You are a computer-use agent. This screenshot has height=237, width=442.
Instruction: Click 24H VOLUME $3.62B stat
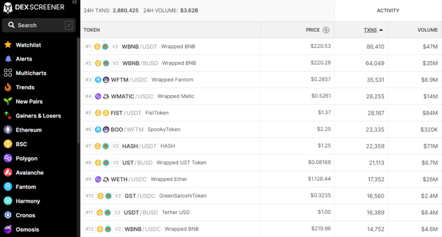tap(171, 10)
